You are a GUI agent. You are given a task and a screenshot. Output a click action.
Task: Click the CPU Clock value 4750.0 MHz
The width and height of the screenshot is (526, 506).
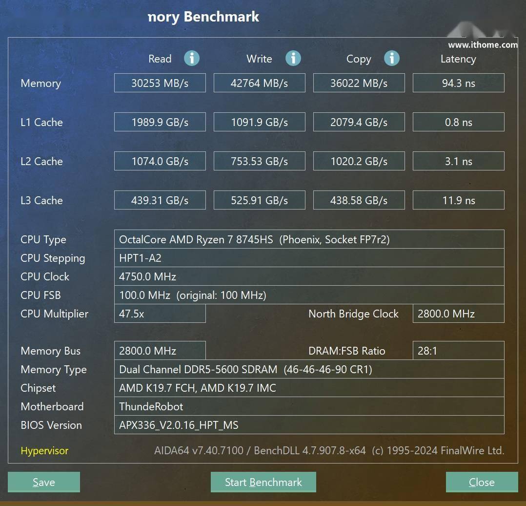309,276
